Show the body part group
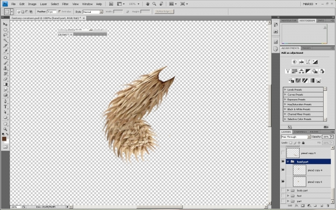Screen dimensions: 336x210 pyautogui.click(x=283, y=190)
